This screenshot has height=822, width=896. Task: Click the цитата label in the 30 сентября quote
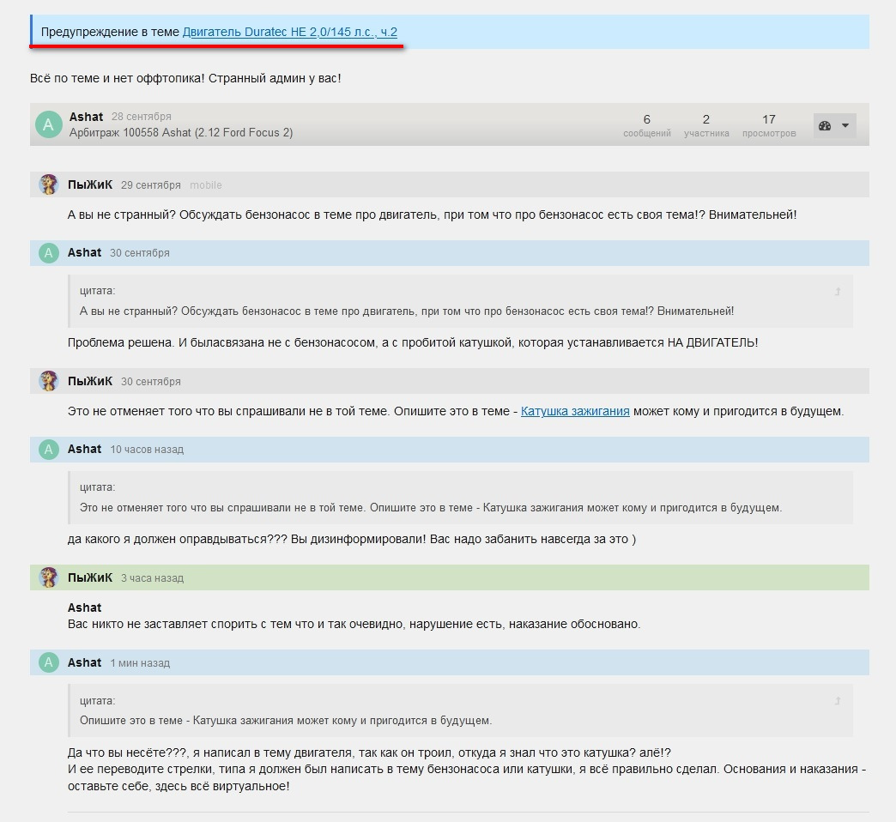(97, 291)
